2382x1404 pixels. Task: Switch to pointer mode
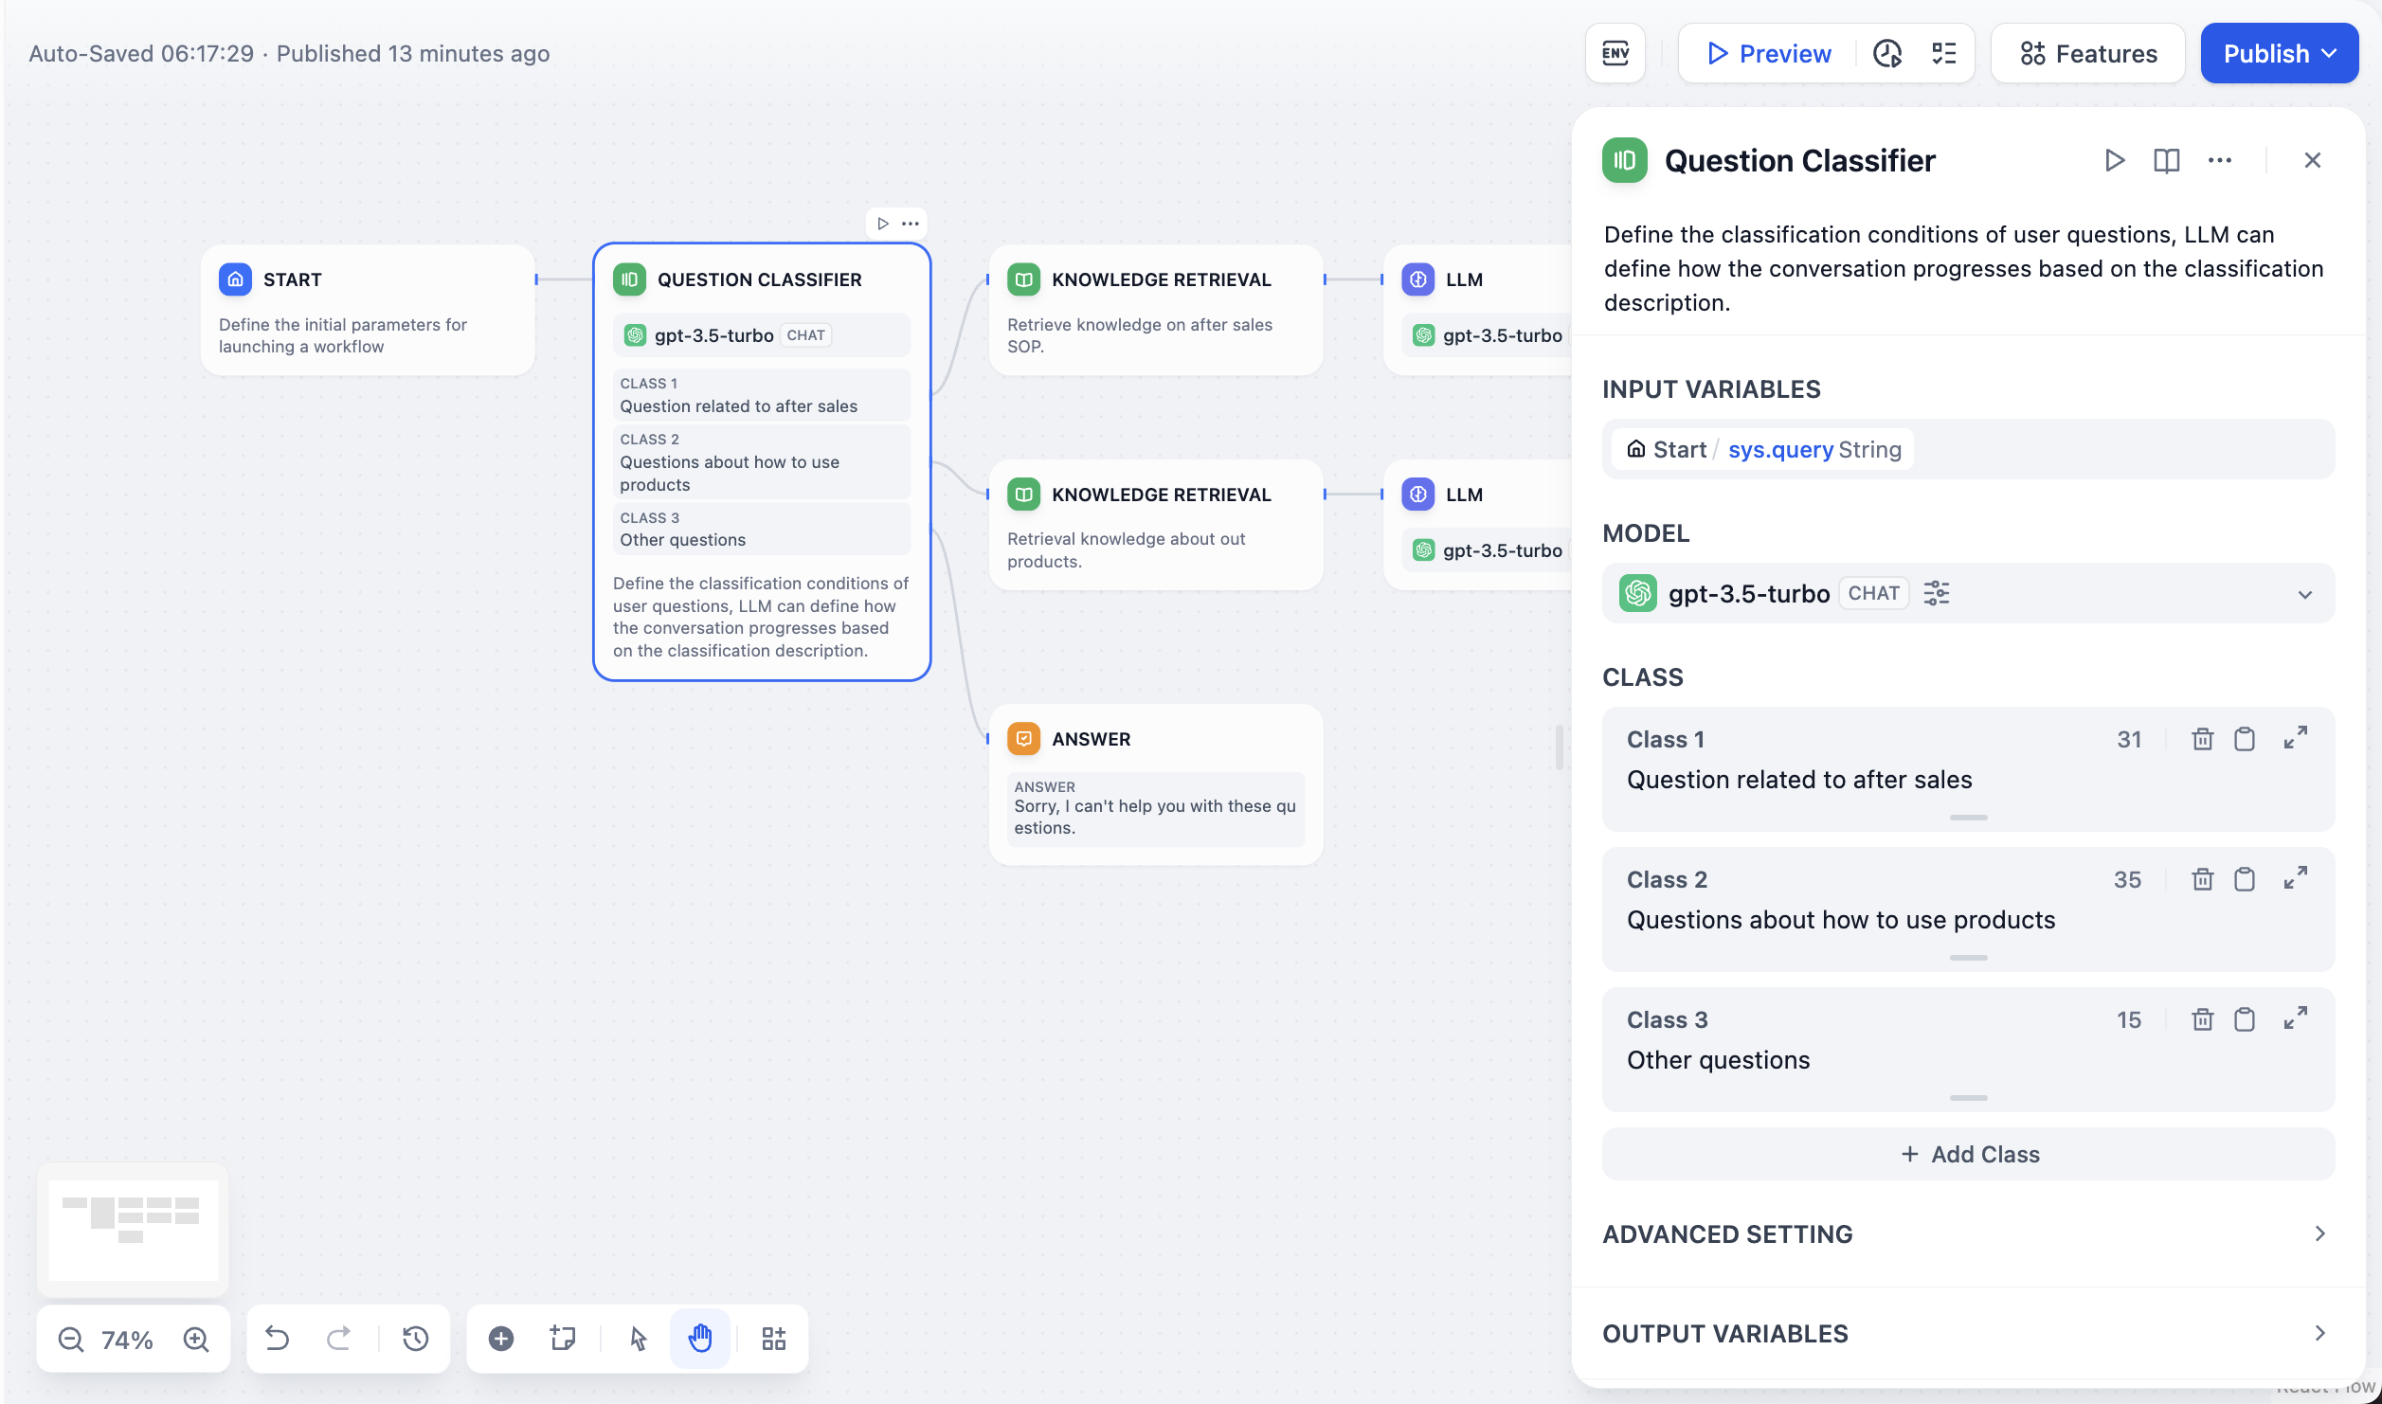point(638,1338)
